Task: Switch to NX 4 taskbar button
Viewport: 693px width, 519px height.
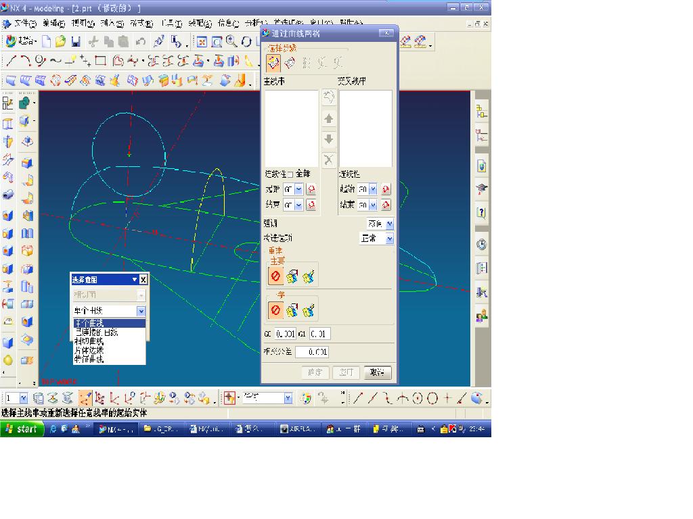Action: pyautogui.click(x=116, y=429)
